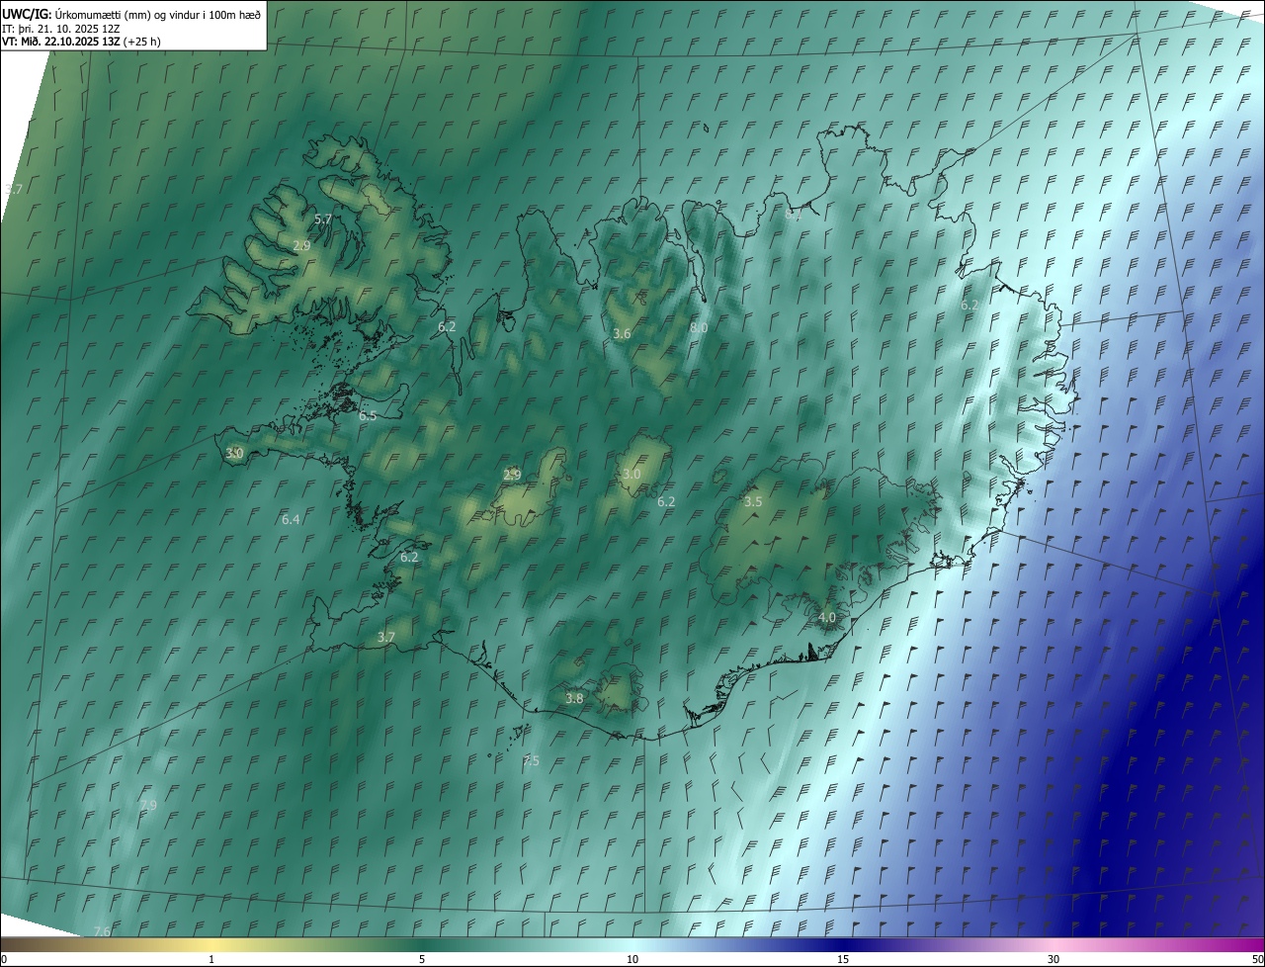Pick the 10 tick on the color scale
This screenshot has height=967, width=1265.
point(632,959)
